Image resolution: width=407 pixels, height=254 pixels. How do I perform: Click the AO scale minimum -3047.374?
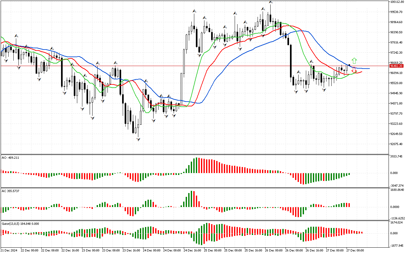[x=397, y=186]
